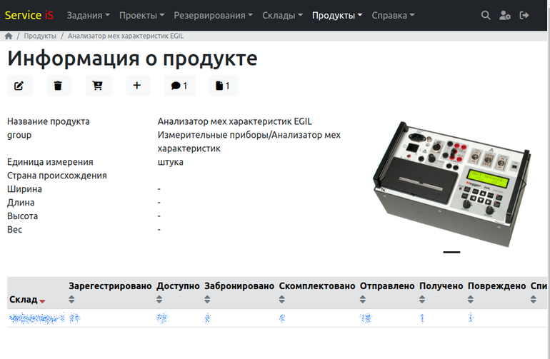Click the edit product pencil icon
550x359 pixels.
click(x=20, y=86)
